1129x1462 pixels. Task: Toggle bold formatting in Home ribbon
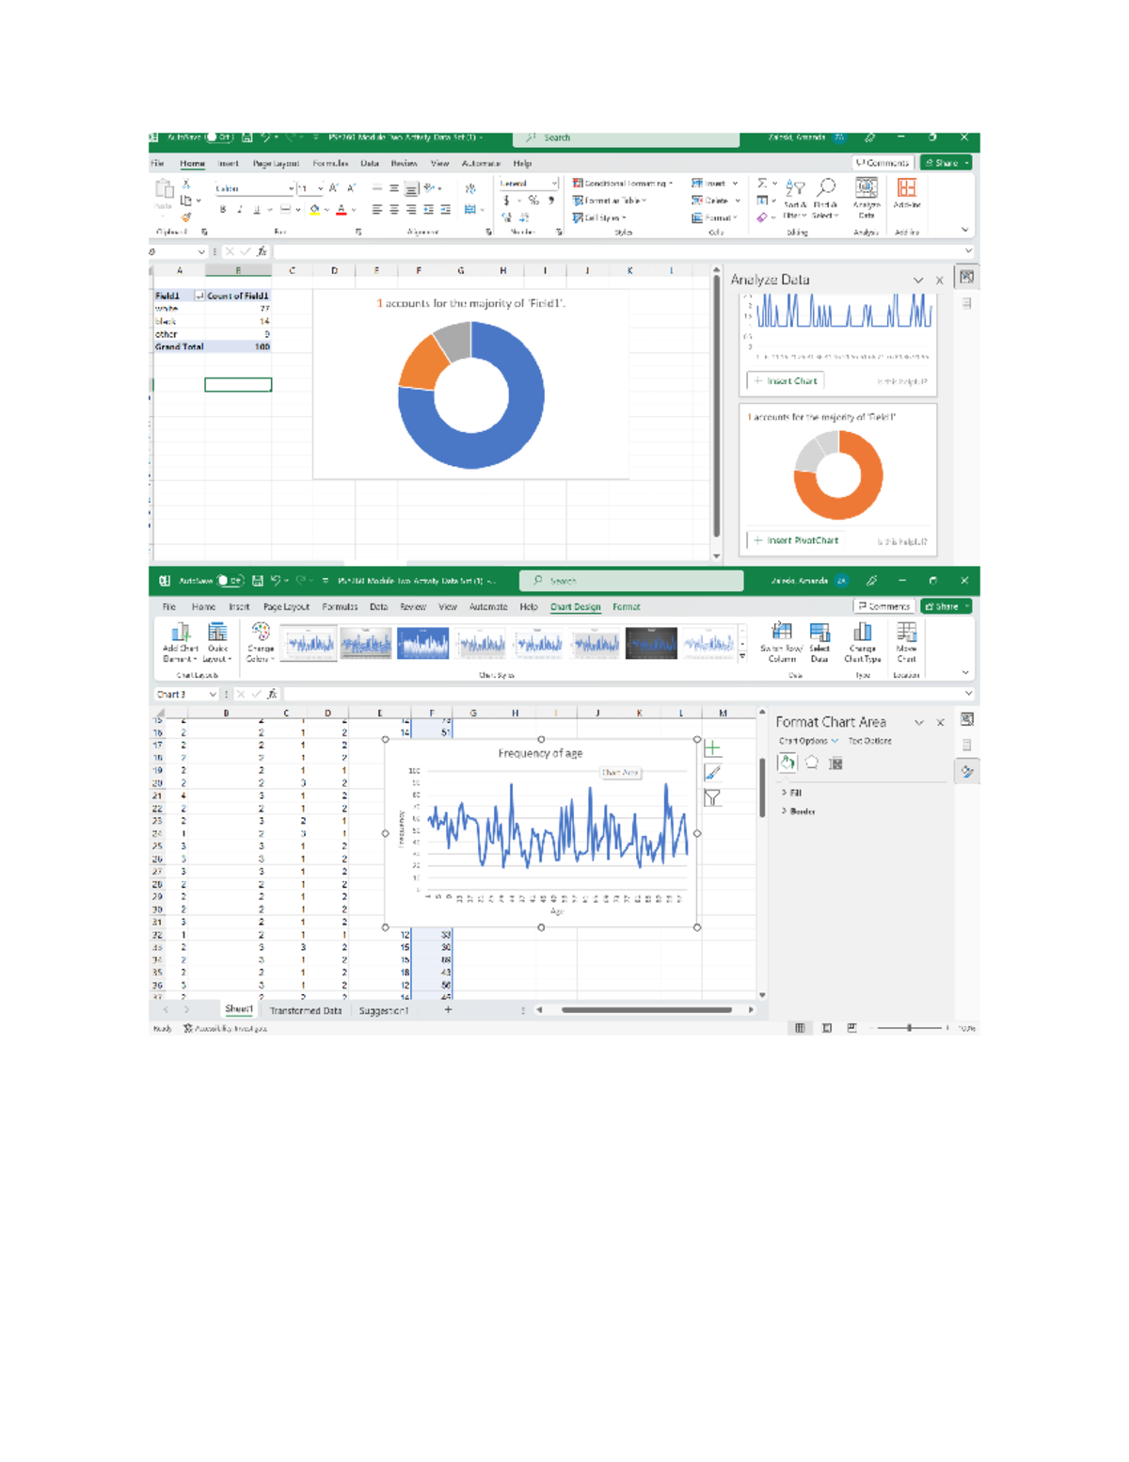pyautogui.click(x=223, y=210)
